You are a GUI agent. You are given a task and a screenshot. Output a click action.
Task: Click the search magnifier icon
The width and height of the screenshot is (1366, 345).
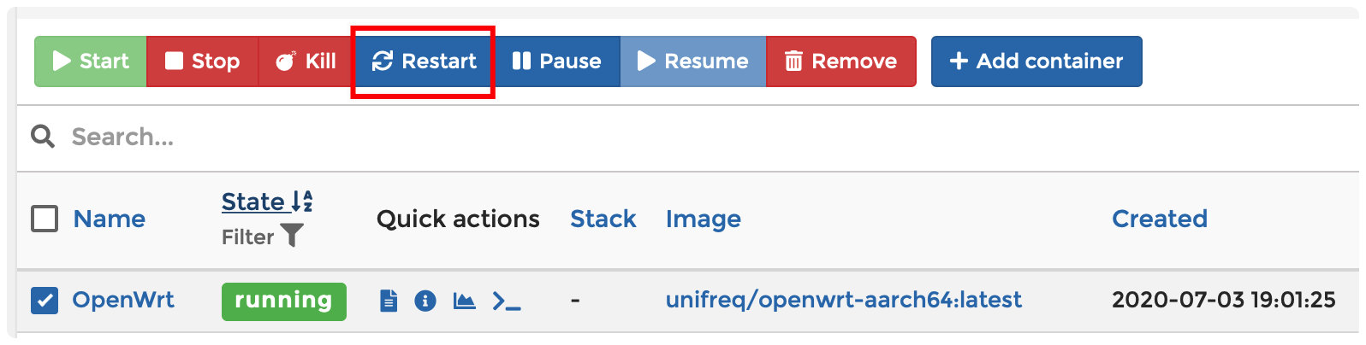(x=43, y=137)
